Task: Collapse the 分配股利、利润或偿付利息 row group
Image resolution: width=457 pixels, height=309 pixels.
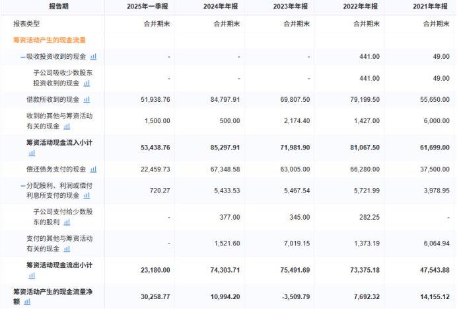Action: [22, 187]
